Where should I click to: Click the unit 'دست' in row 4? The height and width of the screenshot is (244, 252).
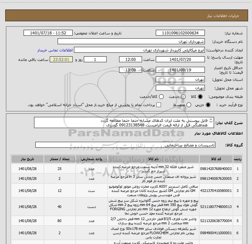[91, 207]
